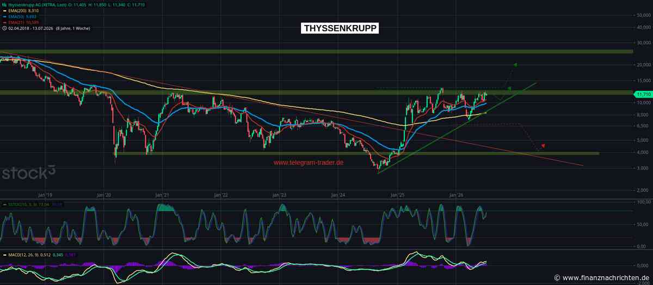
Task: Click the Jan '21 time axis label
Action: 163,194
